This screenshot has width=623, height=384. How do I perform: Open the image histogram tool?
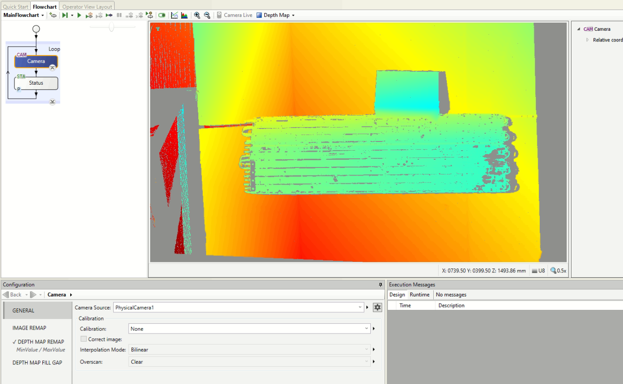pos(184,15)
